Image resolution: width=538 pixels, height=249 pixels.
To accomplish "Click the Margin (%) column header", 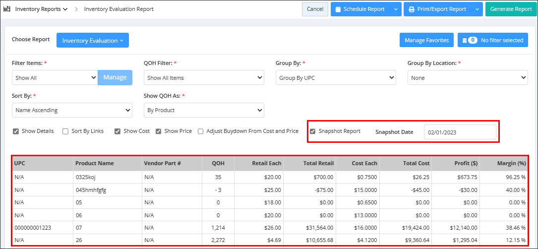I will (504, 164).
